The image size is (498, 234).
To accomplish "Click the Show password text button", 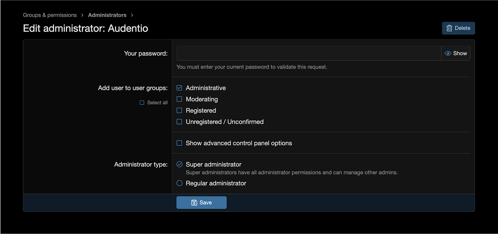I will (456, 53).
